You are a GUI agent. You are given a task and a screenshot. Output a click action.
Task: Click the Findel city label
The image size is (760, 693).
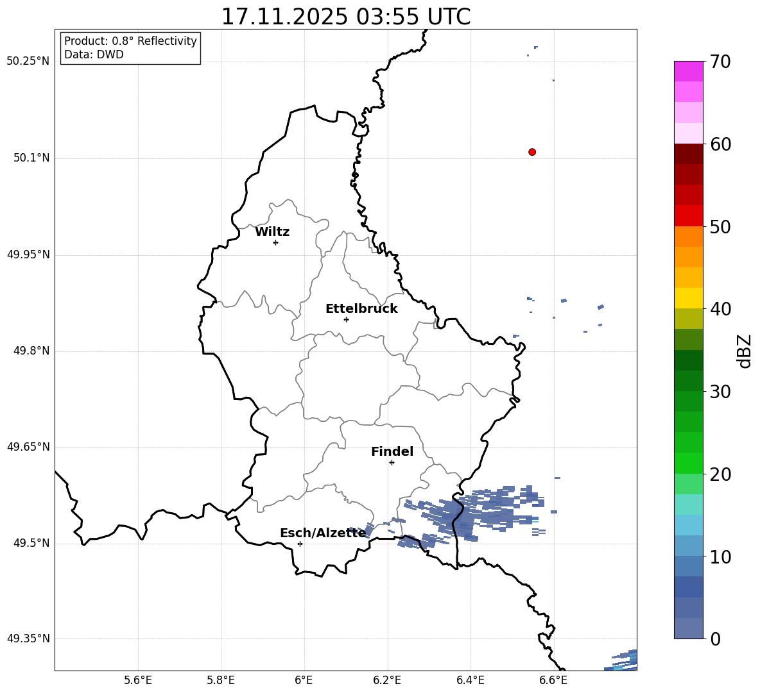click(392, 451)
